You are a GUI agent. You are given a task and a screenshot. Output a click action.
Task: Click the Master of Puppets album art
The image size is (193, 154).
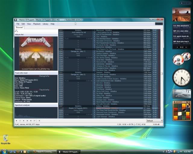point(36,54)
